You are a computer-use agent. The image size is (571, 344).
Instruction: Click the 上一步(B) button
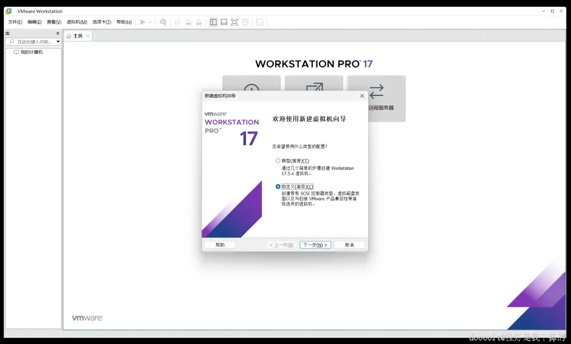tap(282, 245)
